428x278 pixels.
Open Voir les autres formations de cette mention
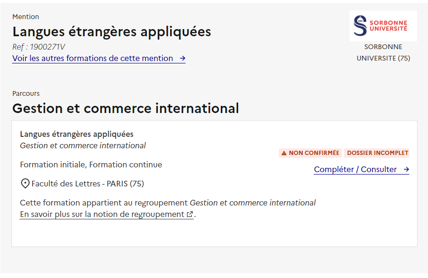pos(99,58)
